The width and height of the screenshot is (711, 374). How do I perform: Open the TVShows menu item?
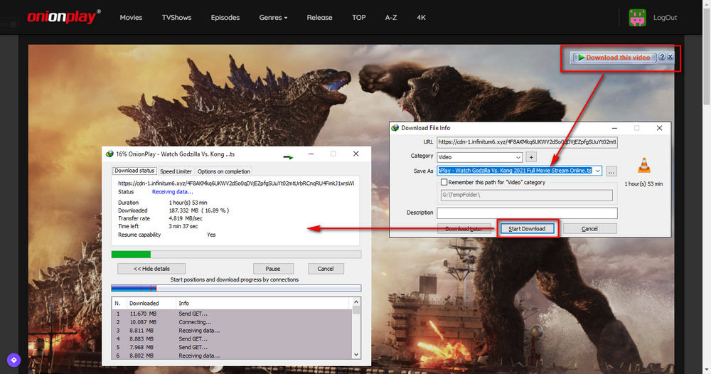point(176,17)
